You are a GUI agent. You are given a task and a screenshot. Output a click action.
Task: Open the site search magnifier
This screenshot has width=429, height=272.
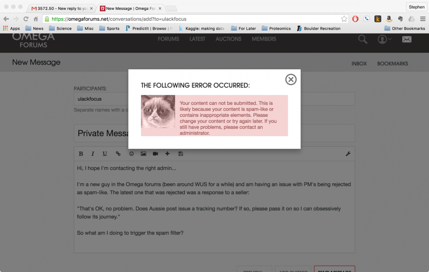click(x=363, y=39)
